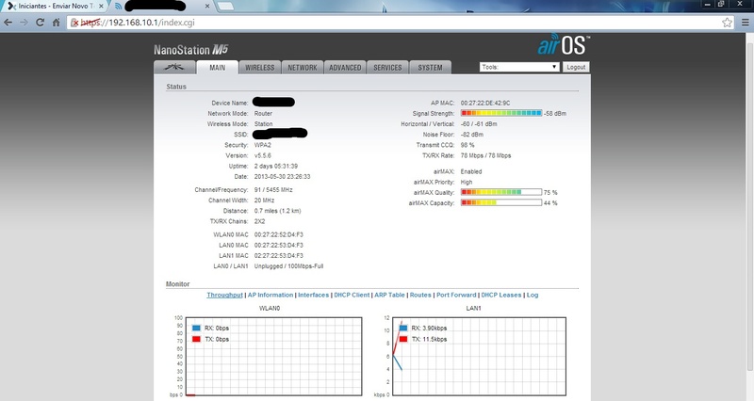Open the WIRELESS tab
This screenshot has width=754, height=401.
click(x=260, y=68)
